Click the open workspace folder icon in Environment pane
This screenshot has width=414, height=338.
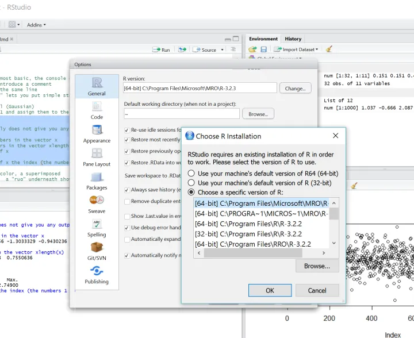[252, 49]
